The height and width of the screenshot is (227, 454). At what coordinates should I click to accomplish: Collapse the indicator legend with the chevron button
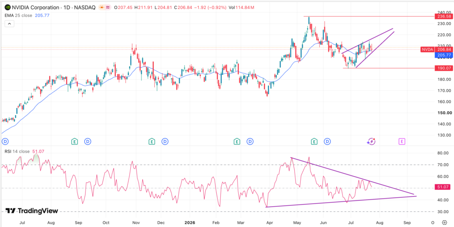point(9,24)
